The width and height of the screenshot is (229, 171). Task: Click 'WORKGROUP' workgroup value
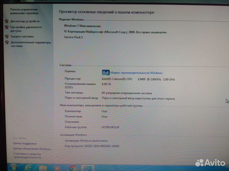[110, 127]
